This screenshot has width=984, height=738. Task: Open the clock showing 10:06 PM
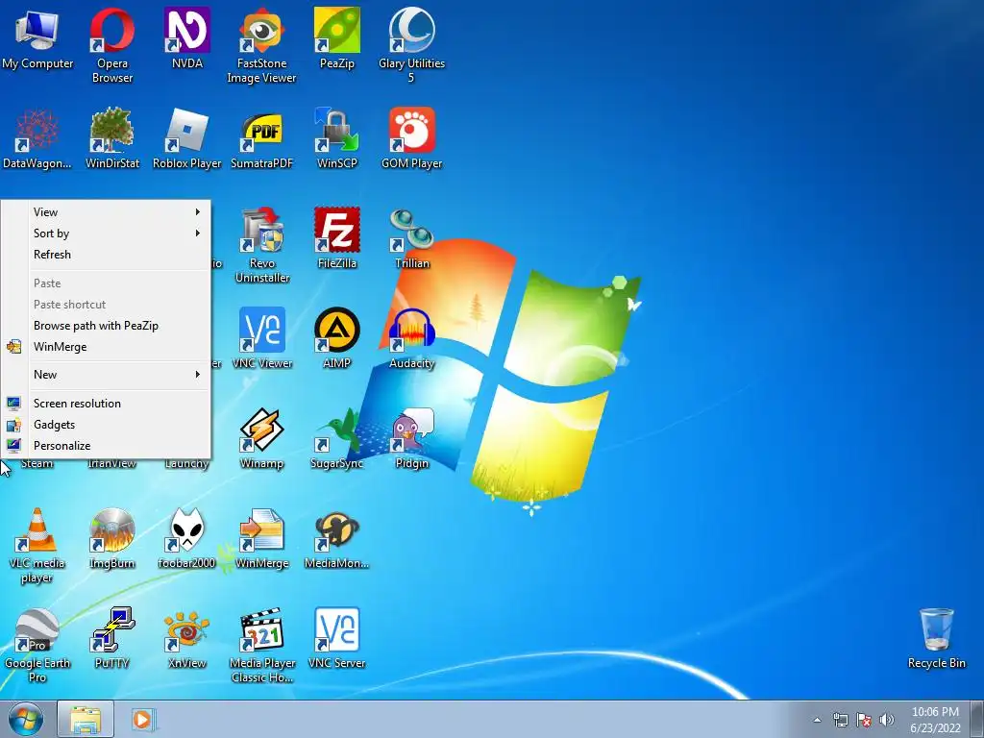pyautogui.click(x=935, y=720)
